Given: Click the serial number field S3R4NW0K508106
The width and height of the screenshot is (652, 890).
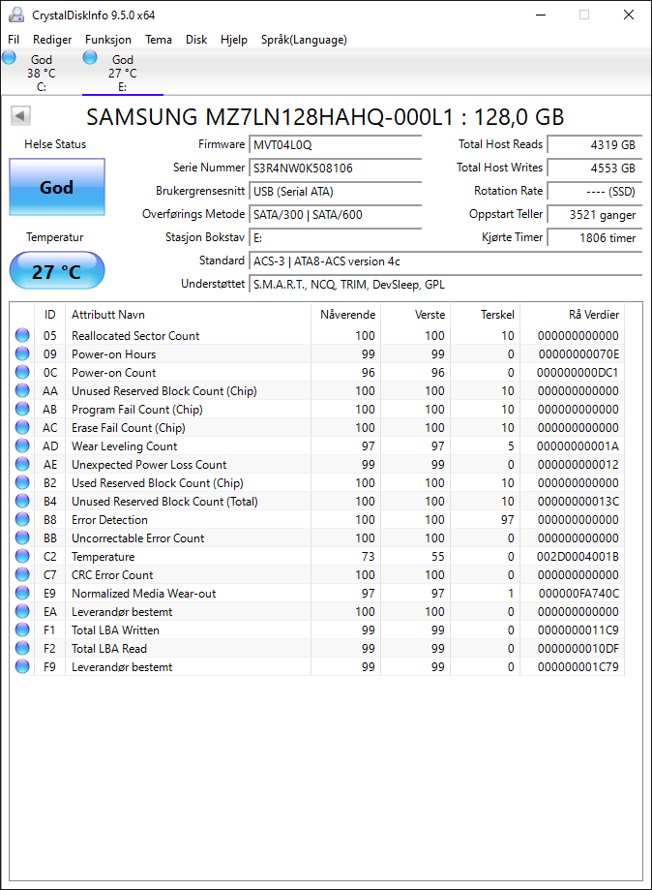Looking at the screenshot, I should [335, 169].
